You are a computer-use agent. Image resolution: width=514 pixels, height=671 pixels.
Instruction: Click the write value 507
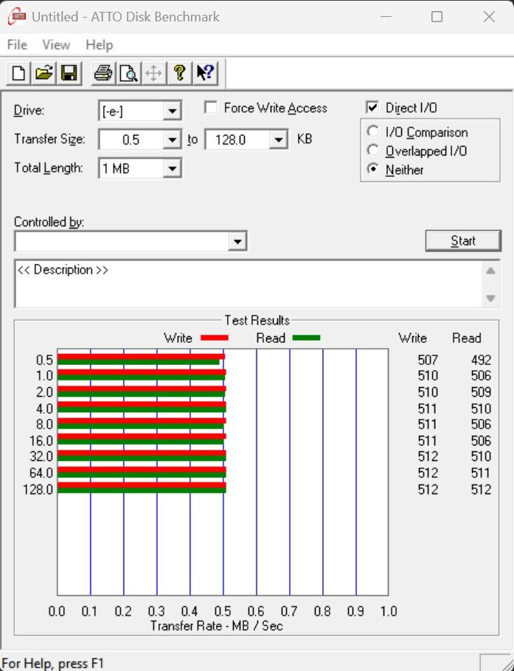[x=428, y=360]
